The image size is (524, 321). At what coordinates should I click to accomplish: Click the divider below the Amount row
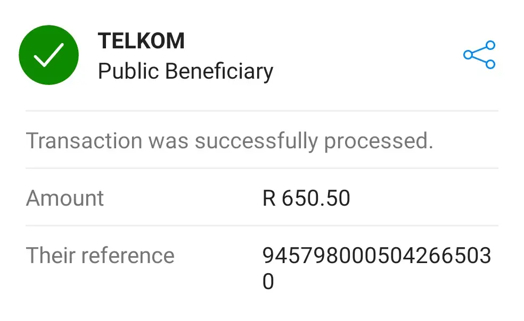[x=261, y=225]
